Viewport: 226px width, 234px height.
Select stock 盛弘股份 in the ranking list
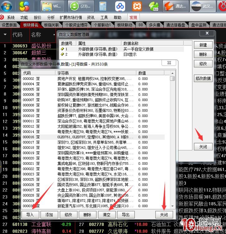tap(41, 46)
